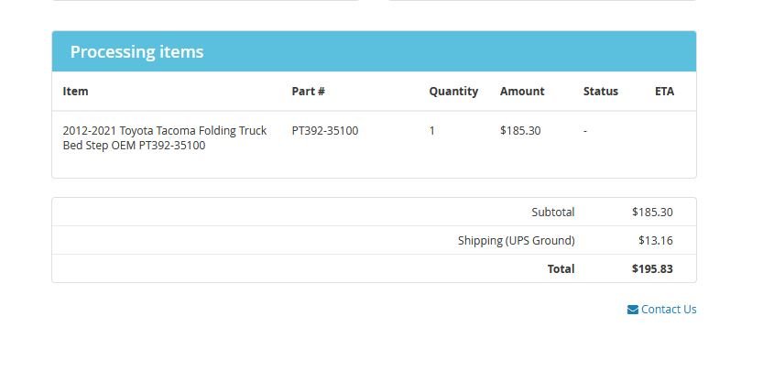
Task: Click the ETA column header
Action: (x=664, y=91)
